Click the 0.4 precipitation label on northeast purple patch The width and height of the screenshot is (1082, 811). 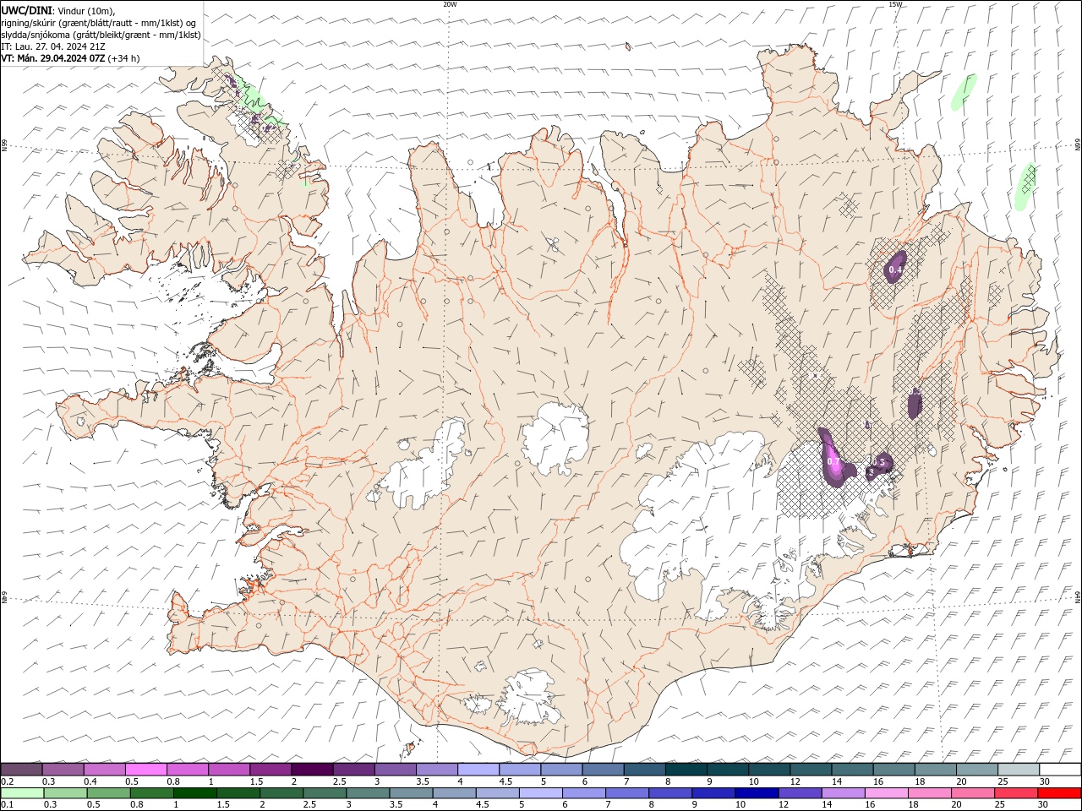click(896, 270)
